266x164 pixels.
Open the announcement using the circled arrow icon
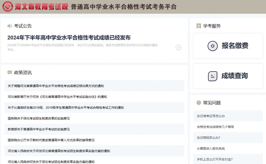coord(178,47)
